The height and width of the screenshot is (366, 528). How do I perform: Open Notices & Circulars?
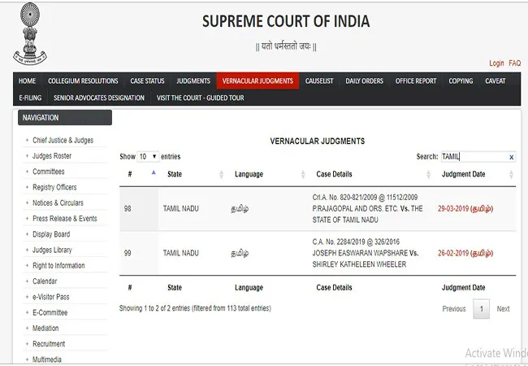[58, 203]
